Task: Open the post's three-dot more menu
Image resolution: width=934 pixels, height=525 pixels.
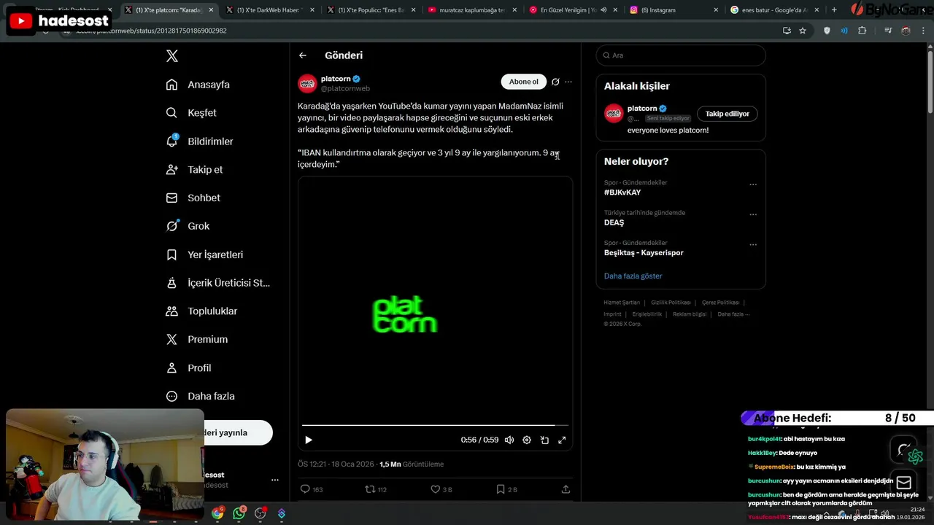Action: [568, 82]
